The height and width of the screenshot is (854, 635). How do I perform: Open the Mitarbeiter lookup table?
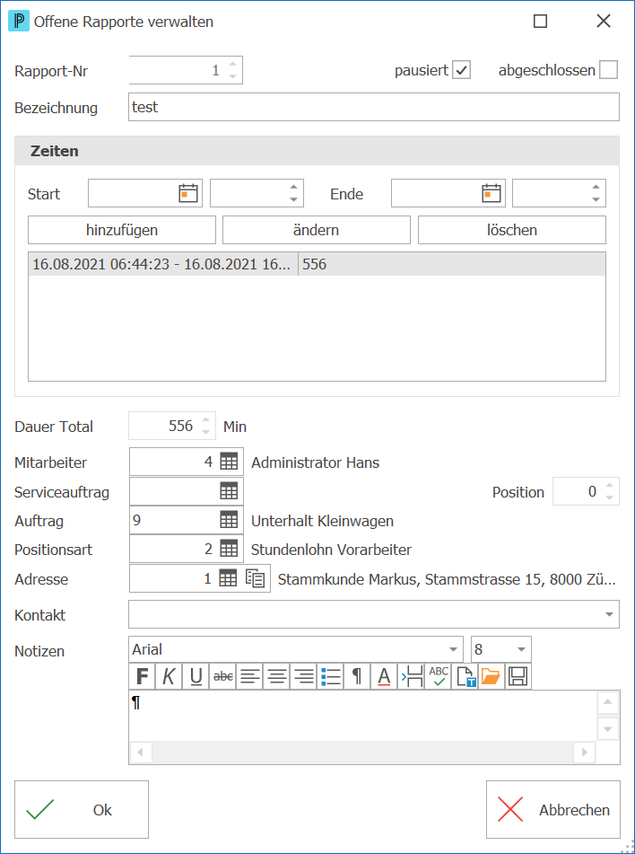pos(229,462)
